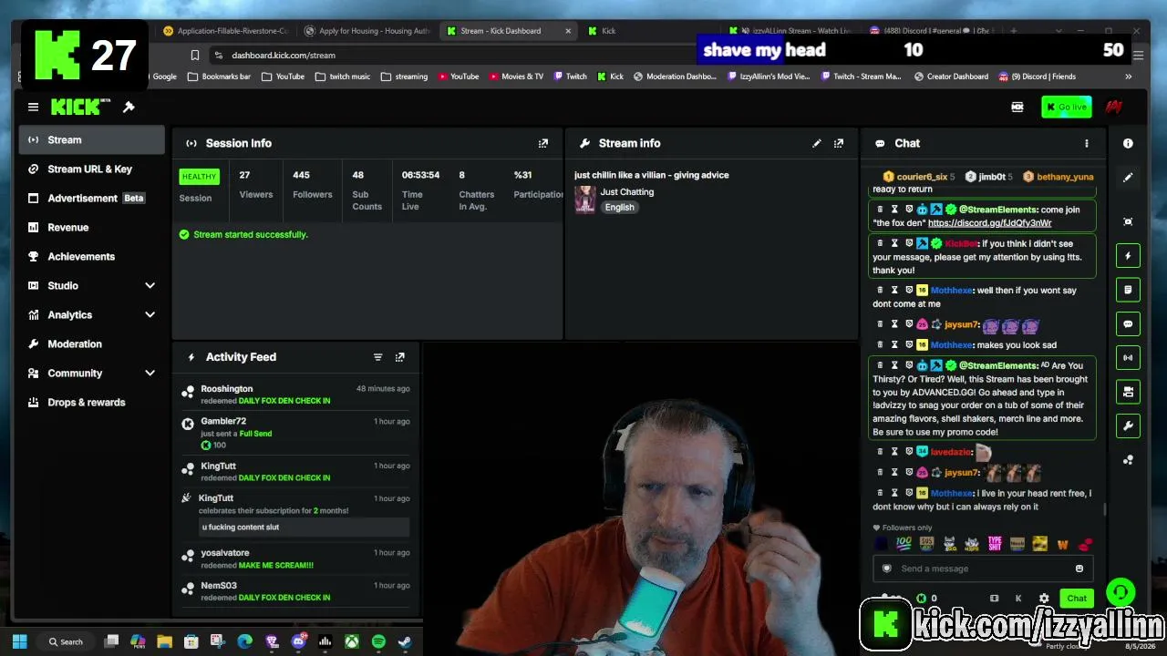This screenshot has width=1167, height=656.
Task: Pop out the Stream info panel
Action: (x=839, y=143)
